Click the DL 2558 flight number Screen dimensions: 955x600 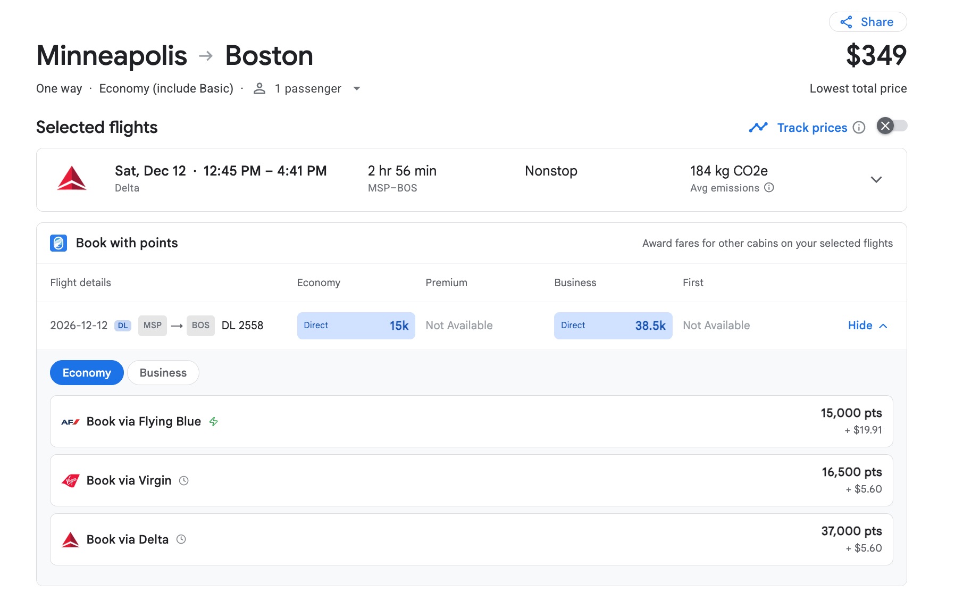(x=242, y=326)
